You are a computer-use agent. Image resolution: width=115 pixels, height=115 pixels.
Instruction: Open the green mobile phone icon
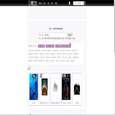coord(69,3)
